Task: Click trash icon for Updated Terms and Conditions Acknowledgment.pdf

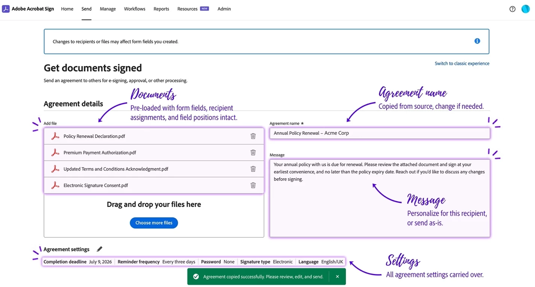Action: click(x=253, y=169)
